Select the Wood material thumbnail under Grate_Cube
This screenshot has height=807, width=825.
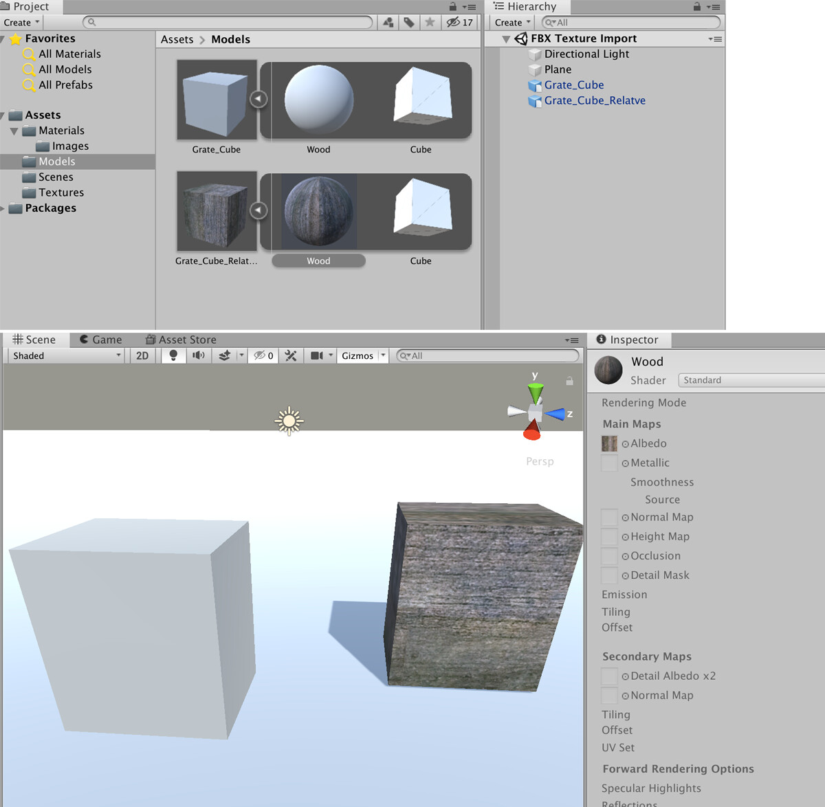[318, 100]
